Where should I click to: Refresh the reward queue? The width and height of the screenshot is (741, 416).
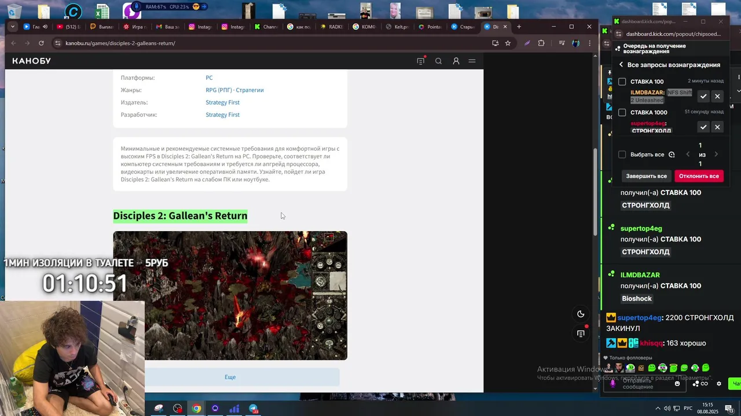(x=672, y=154)
